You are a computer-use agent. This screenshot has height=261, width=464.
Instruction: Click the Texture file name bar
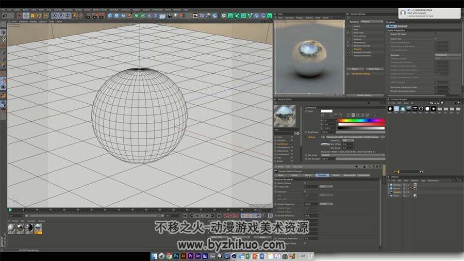coord(352,137)
